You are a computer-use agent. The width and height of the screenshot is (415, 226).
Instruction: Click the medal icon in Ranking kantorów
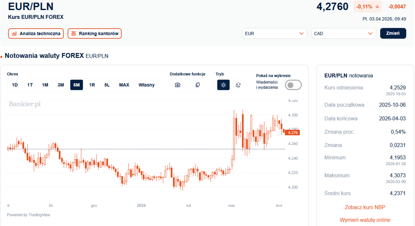74,34
